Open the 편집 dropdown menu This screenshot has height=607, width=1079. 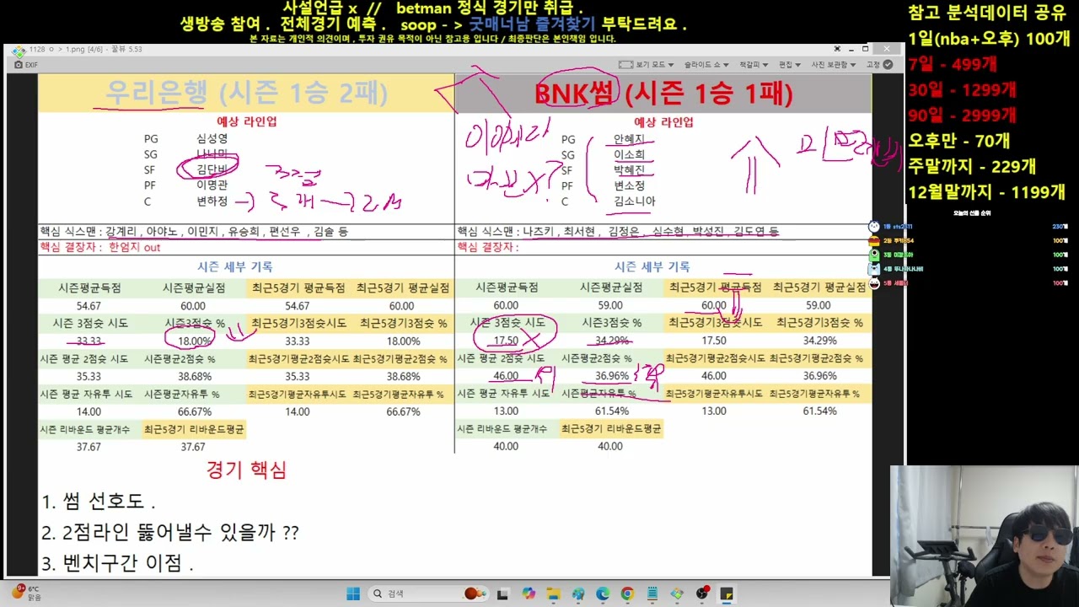[789, 64]
